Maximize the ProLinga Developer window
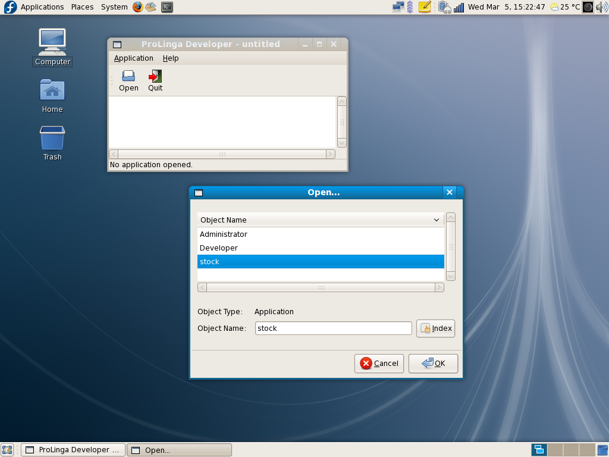 pyautogui.click(x=319, y=44)
